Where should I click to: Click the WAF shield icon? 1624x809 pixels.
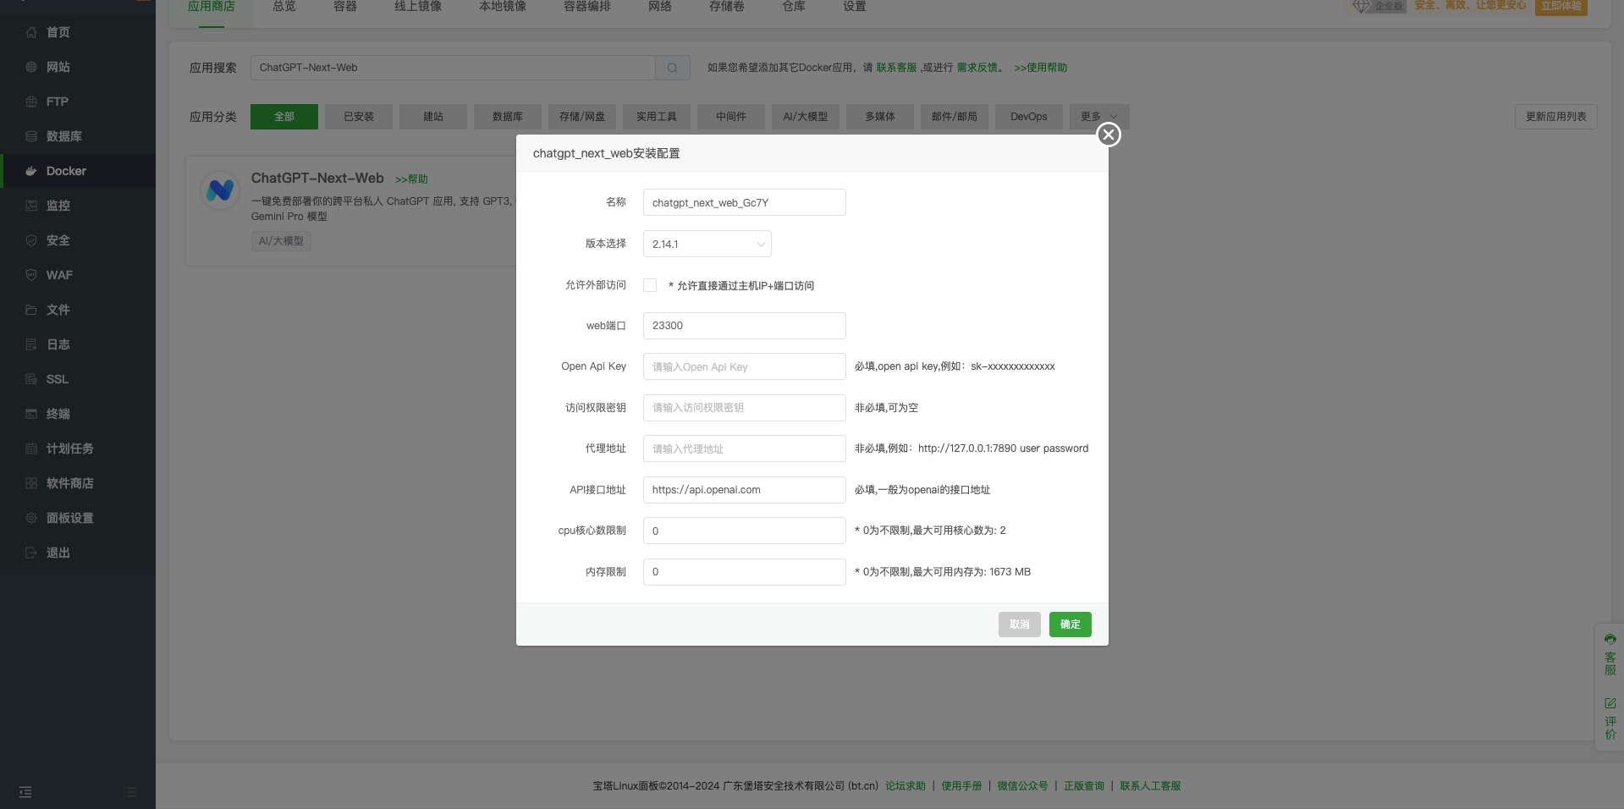(31, 275)
